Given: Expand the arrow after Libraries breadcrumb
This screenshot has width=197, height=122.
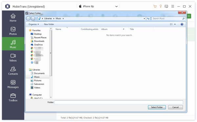Looking at the screenshot, I should click(54, 18).
